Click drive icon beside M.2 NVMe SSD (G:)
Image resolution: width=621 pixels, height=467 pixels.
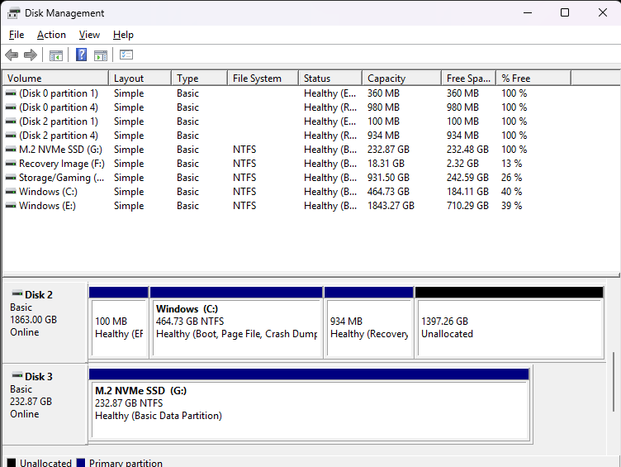point(11,150)
